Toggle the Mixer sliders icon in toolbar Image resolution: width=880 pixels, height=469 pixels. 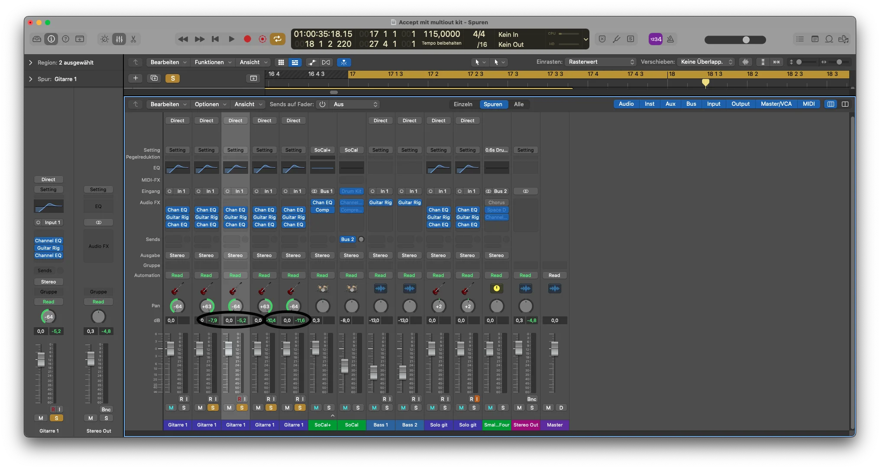tap(119, 39)
